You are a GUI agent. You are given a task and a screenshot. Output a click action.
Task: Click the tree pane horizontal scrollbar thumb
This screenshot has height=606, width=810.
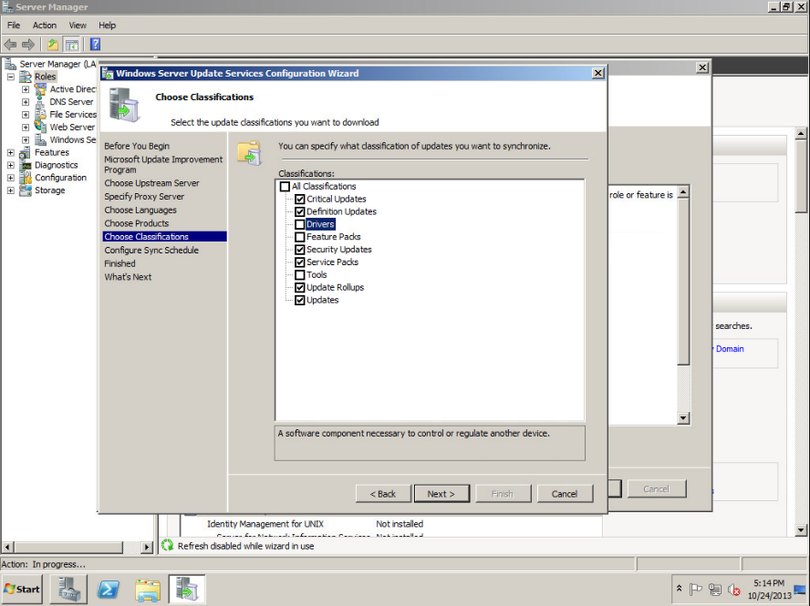(x=68, y=547)
